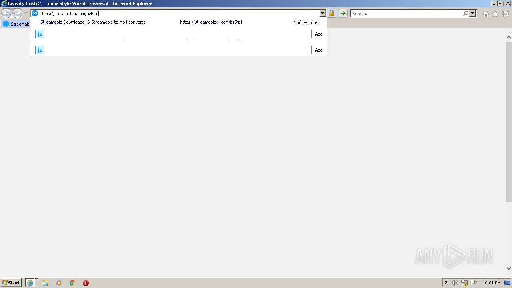Image resolution: width=512 pixels, height=288 pixels.
Task: Open Favorites star icon
Action: point(496,14)
